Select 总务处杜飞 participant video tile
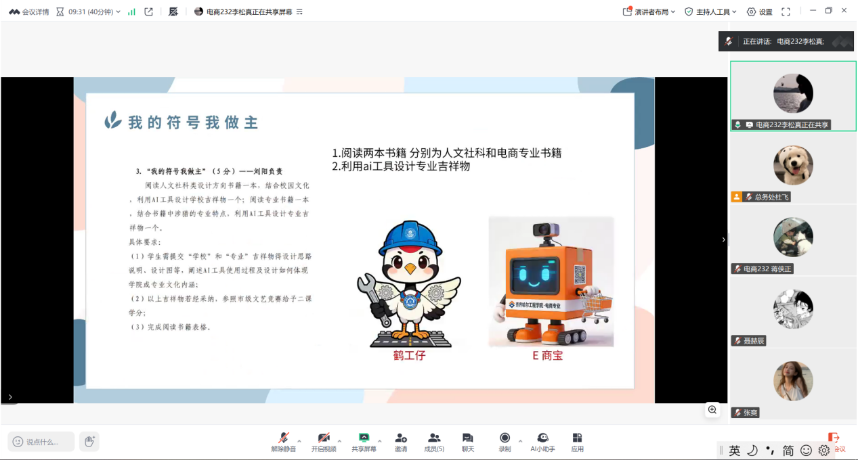858x460 pixels. coord(793,169)
